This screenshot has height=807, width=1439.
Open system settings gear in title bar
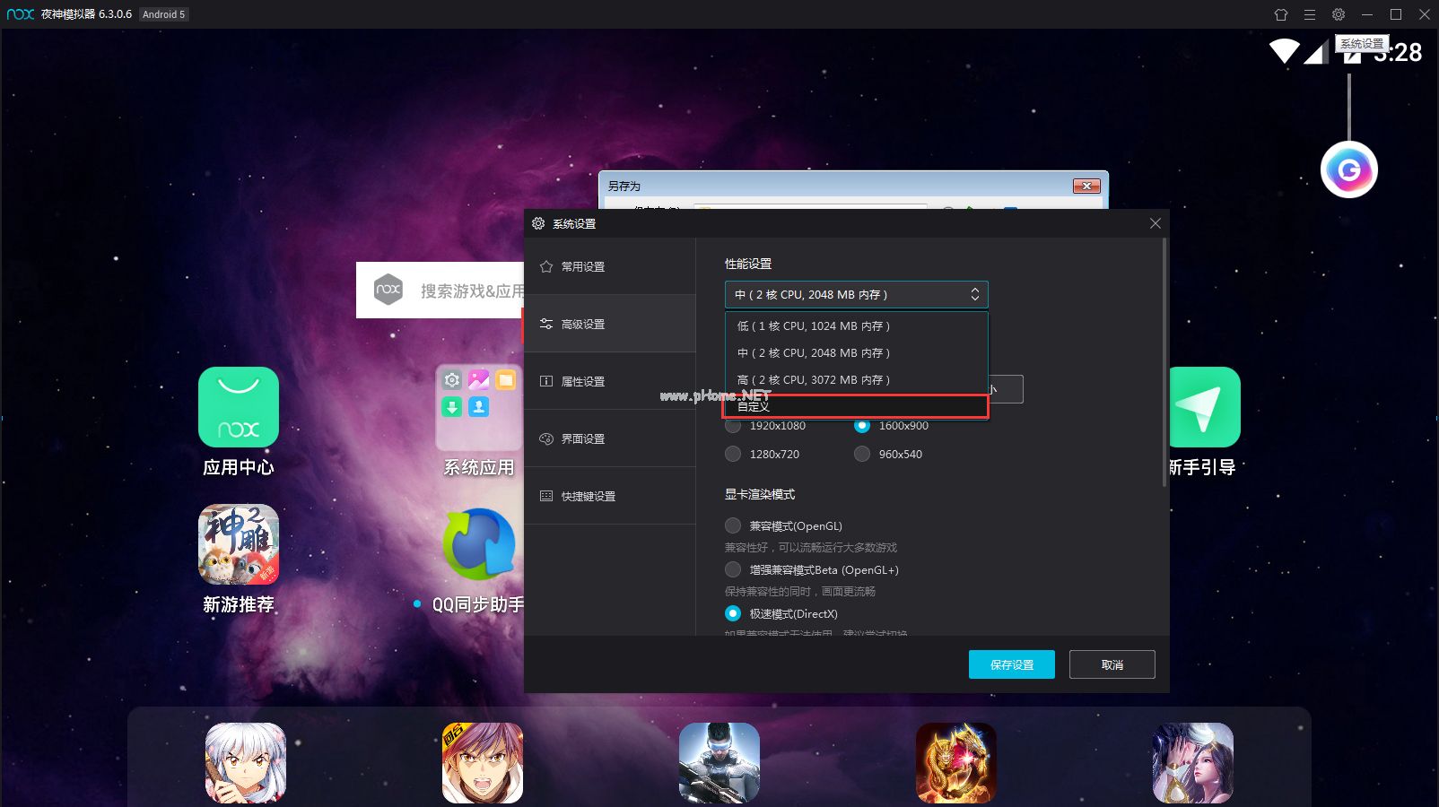tap(1339, 14)
